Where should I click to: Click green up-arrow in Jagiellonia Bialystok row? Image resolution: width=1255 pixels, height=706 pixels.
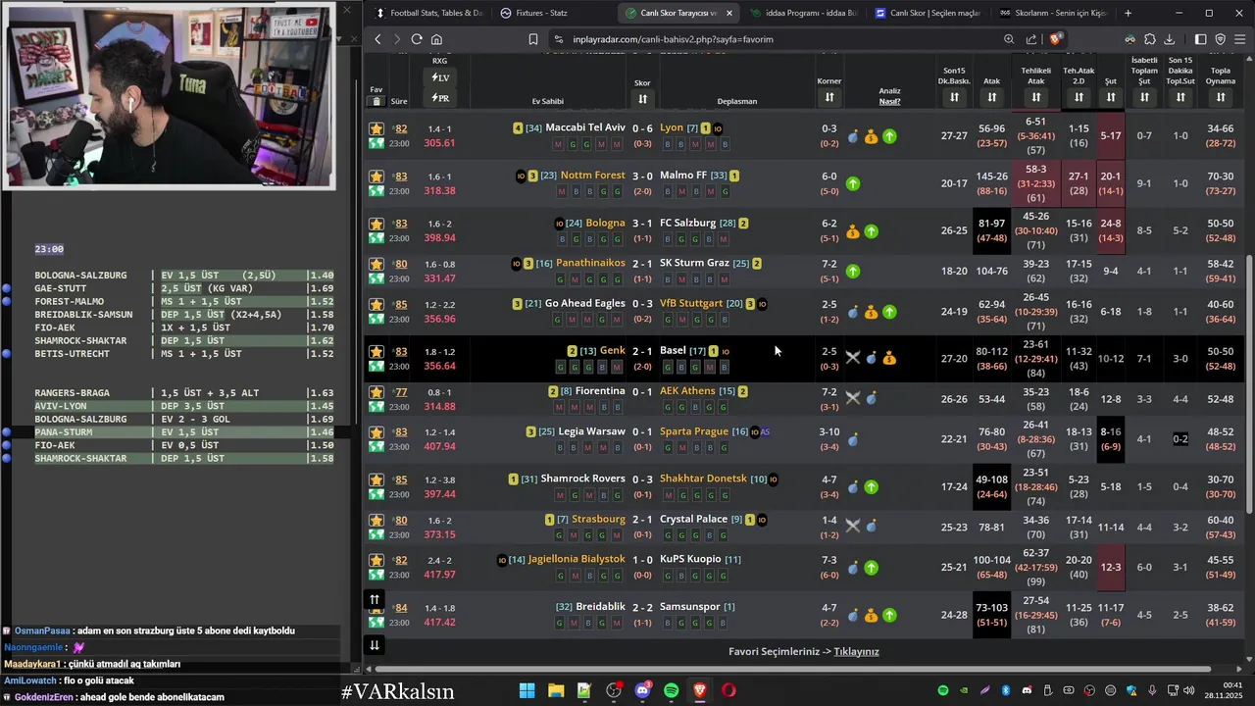pos(872,568)
